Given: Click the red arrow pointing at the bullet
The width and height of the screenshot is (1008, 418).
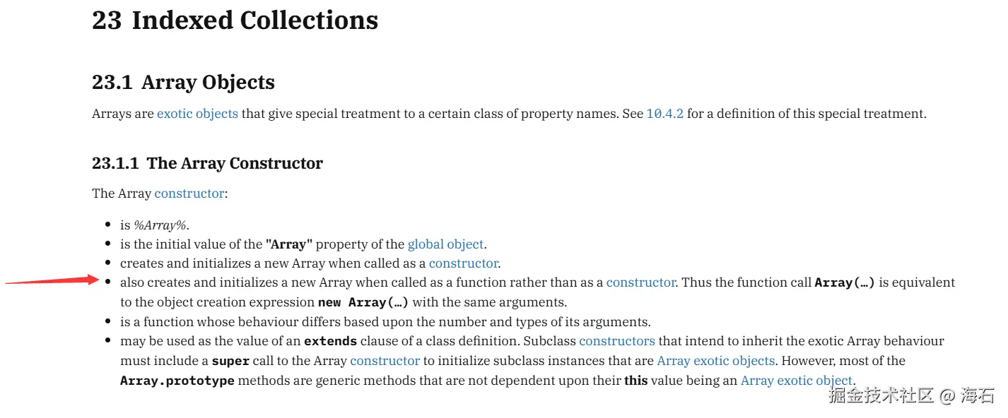Looking at the screenshot, I should tap(52, 280).
